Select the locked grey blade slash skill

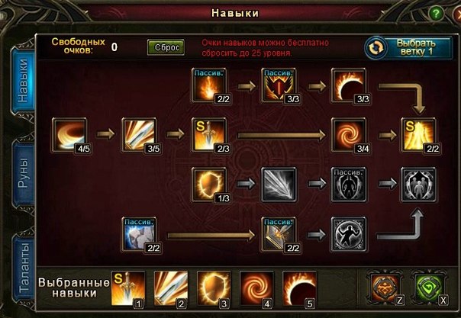279,185
